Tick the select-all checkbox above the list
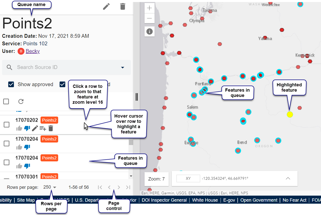The width and height of the screenshot is (321, 215). [6, 101]
